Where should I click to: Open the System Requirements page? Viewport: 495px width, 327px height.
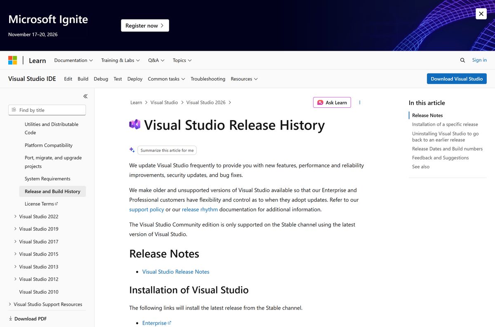47,179
